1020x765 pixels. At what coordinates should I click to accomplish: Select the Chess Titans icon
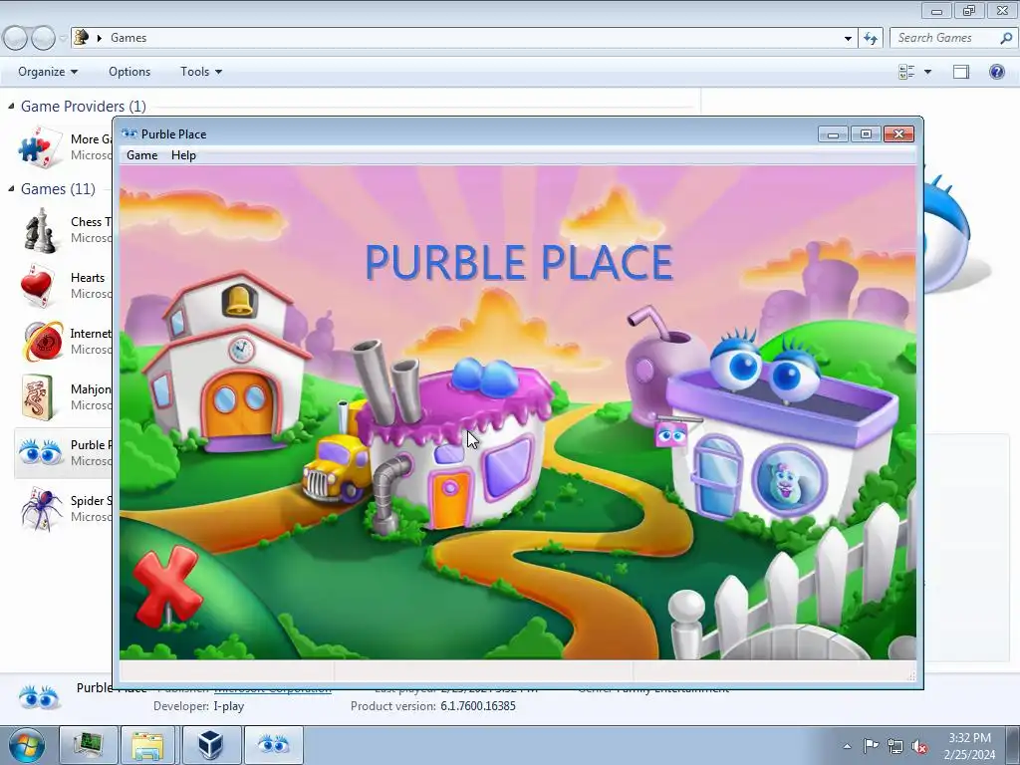[40, 230]
